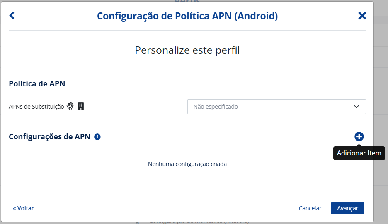This screenshot has height=224, width=388.
Task: Click the back chevron in dialog header
Action: tap(12, 16)
